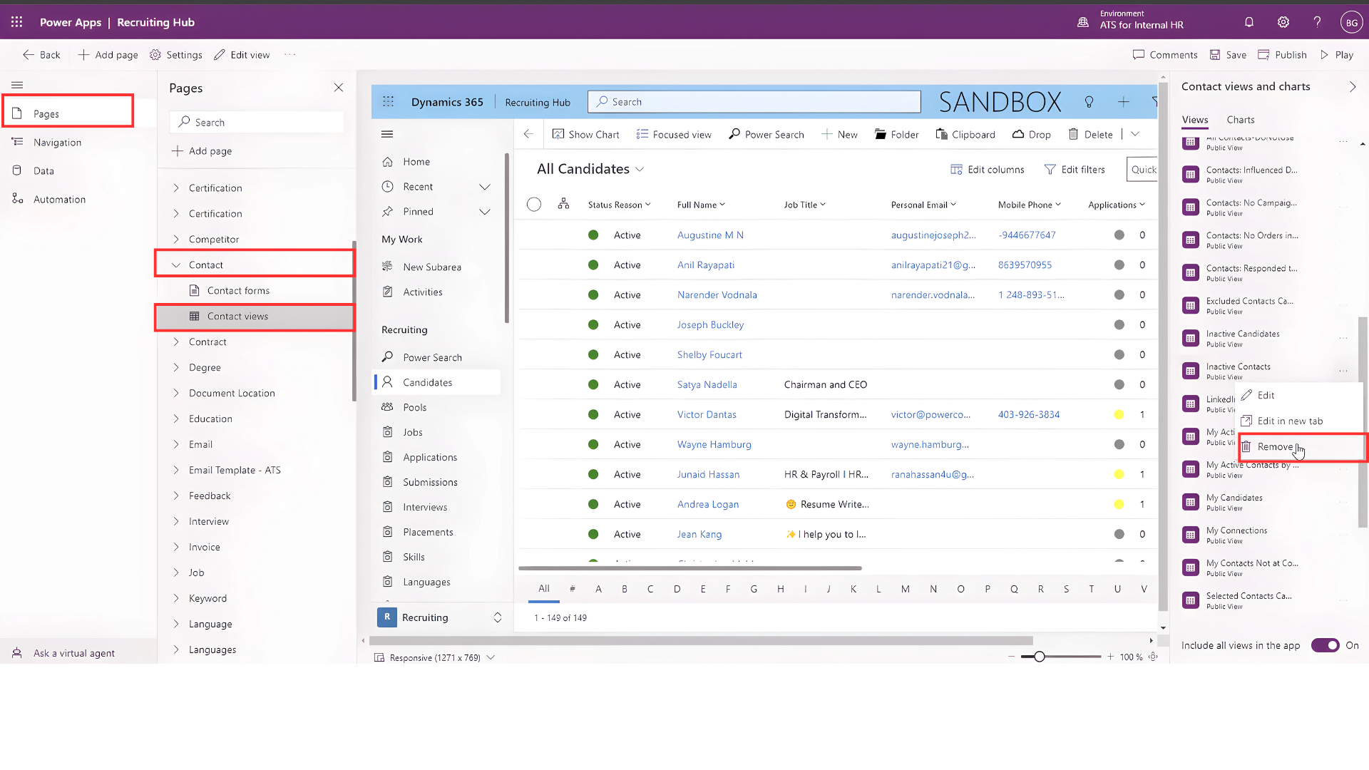Click Save button
The width and height of the screenshot is (1369, 770).
coord(1228,55)
